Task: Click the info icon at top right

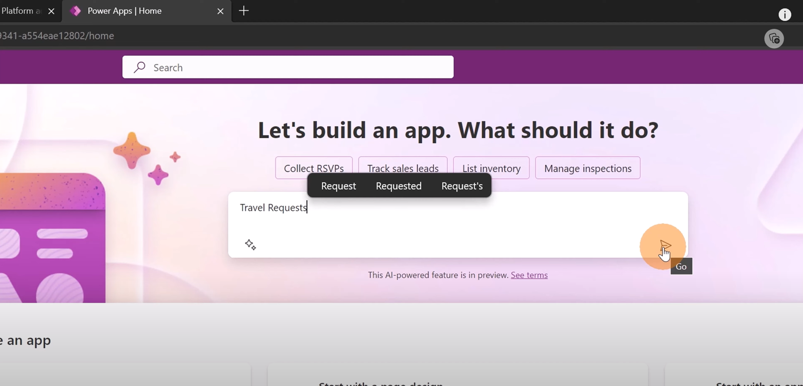Action: pos(785,15)
